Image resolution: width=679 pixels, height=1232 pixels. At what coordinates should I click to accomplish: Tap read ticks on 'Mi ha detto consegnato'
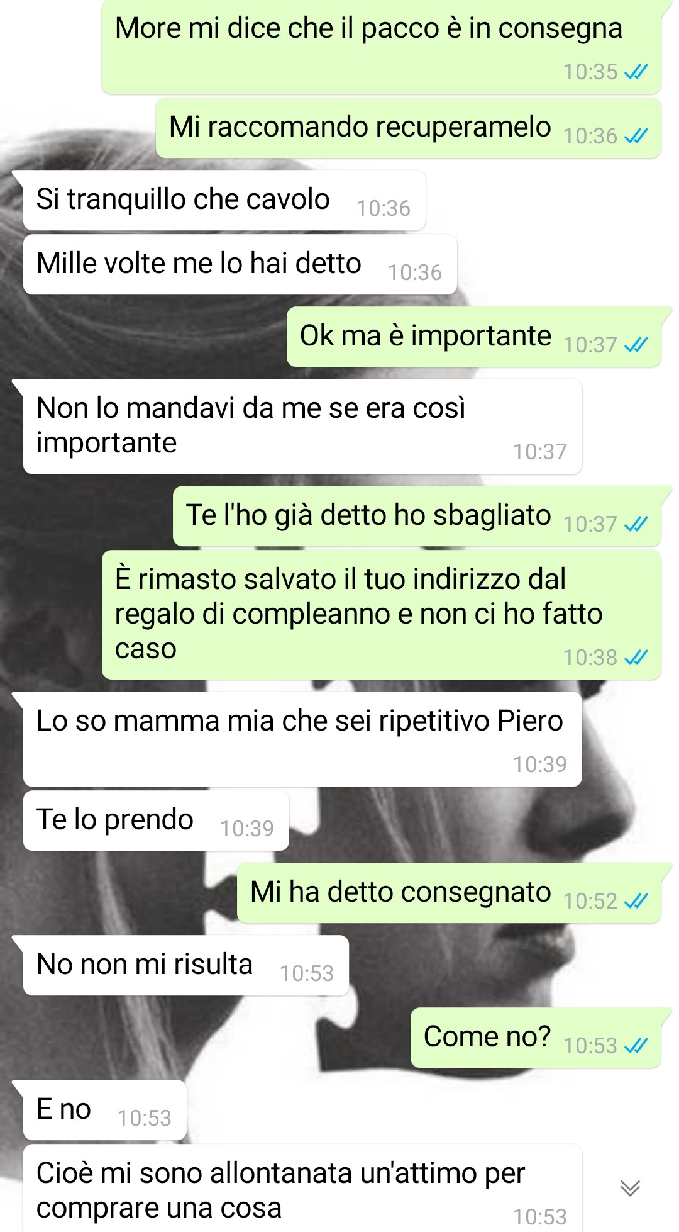(x=636, y=901)
